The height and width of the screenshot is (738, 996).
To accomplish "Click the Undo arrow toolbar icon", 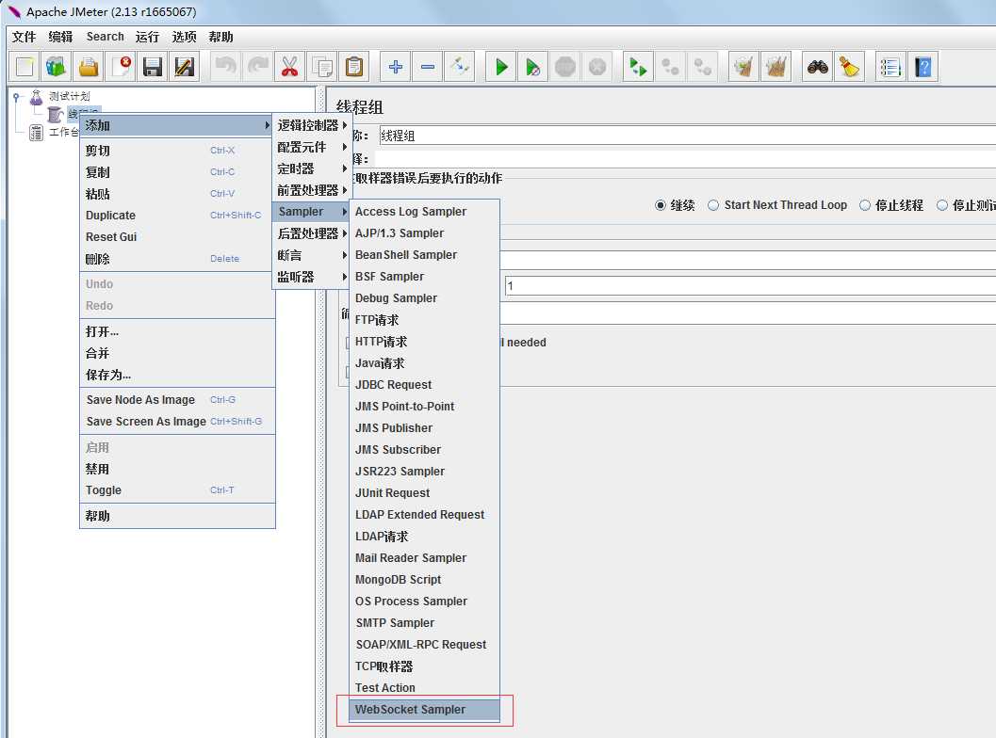I will point(225,67).
